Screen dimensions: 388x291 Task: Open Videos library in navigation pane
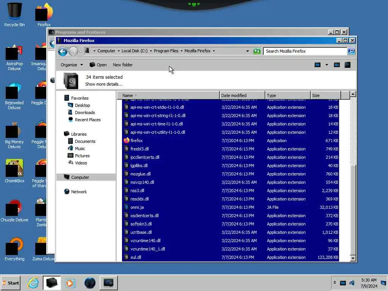point(81,163)
